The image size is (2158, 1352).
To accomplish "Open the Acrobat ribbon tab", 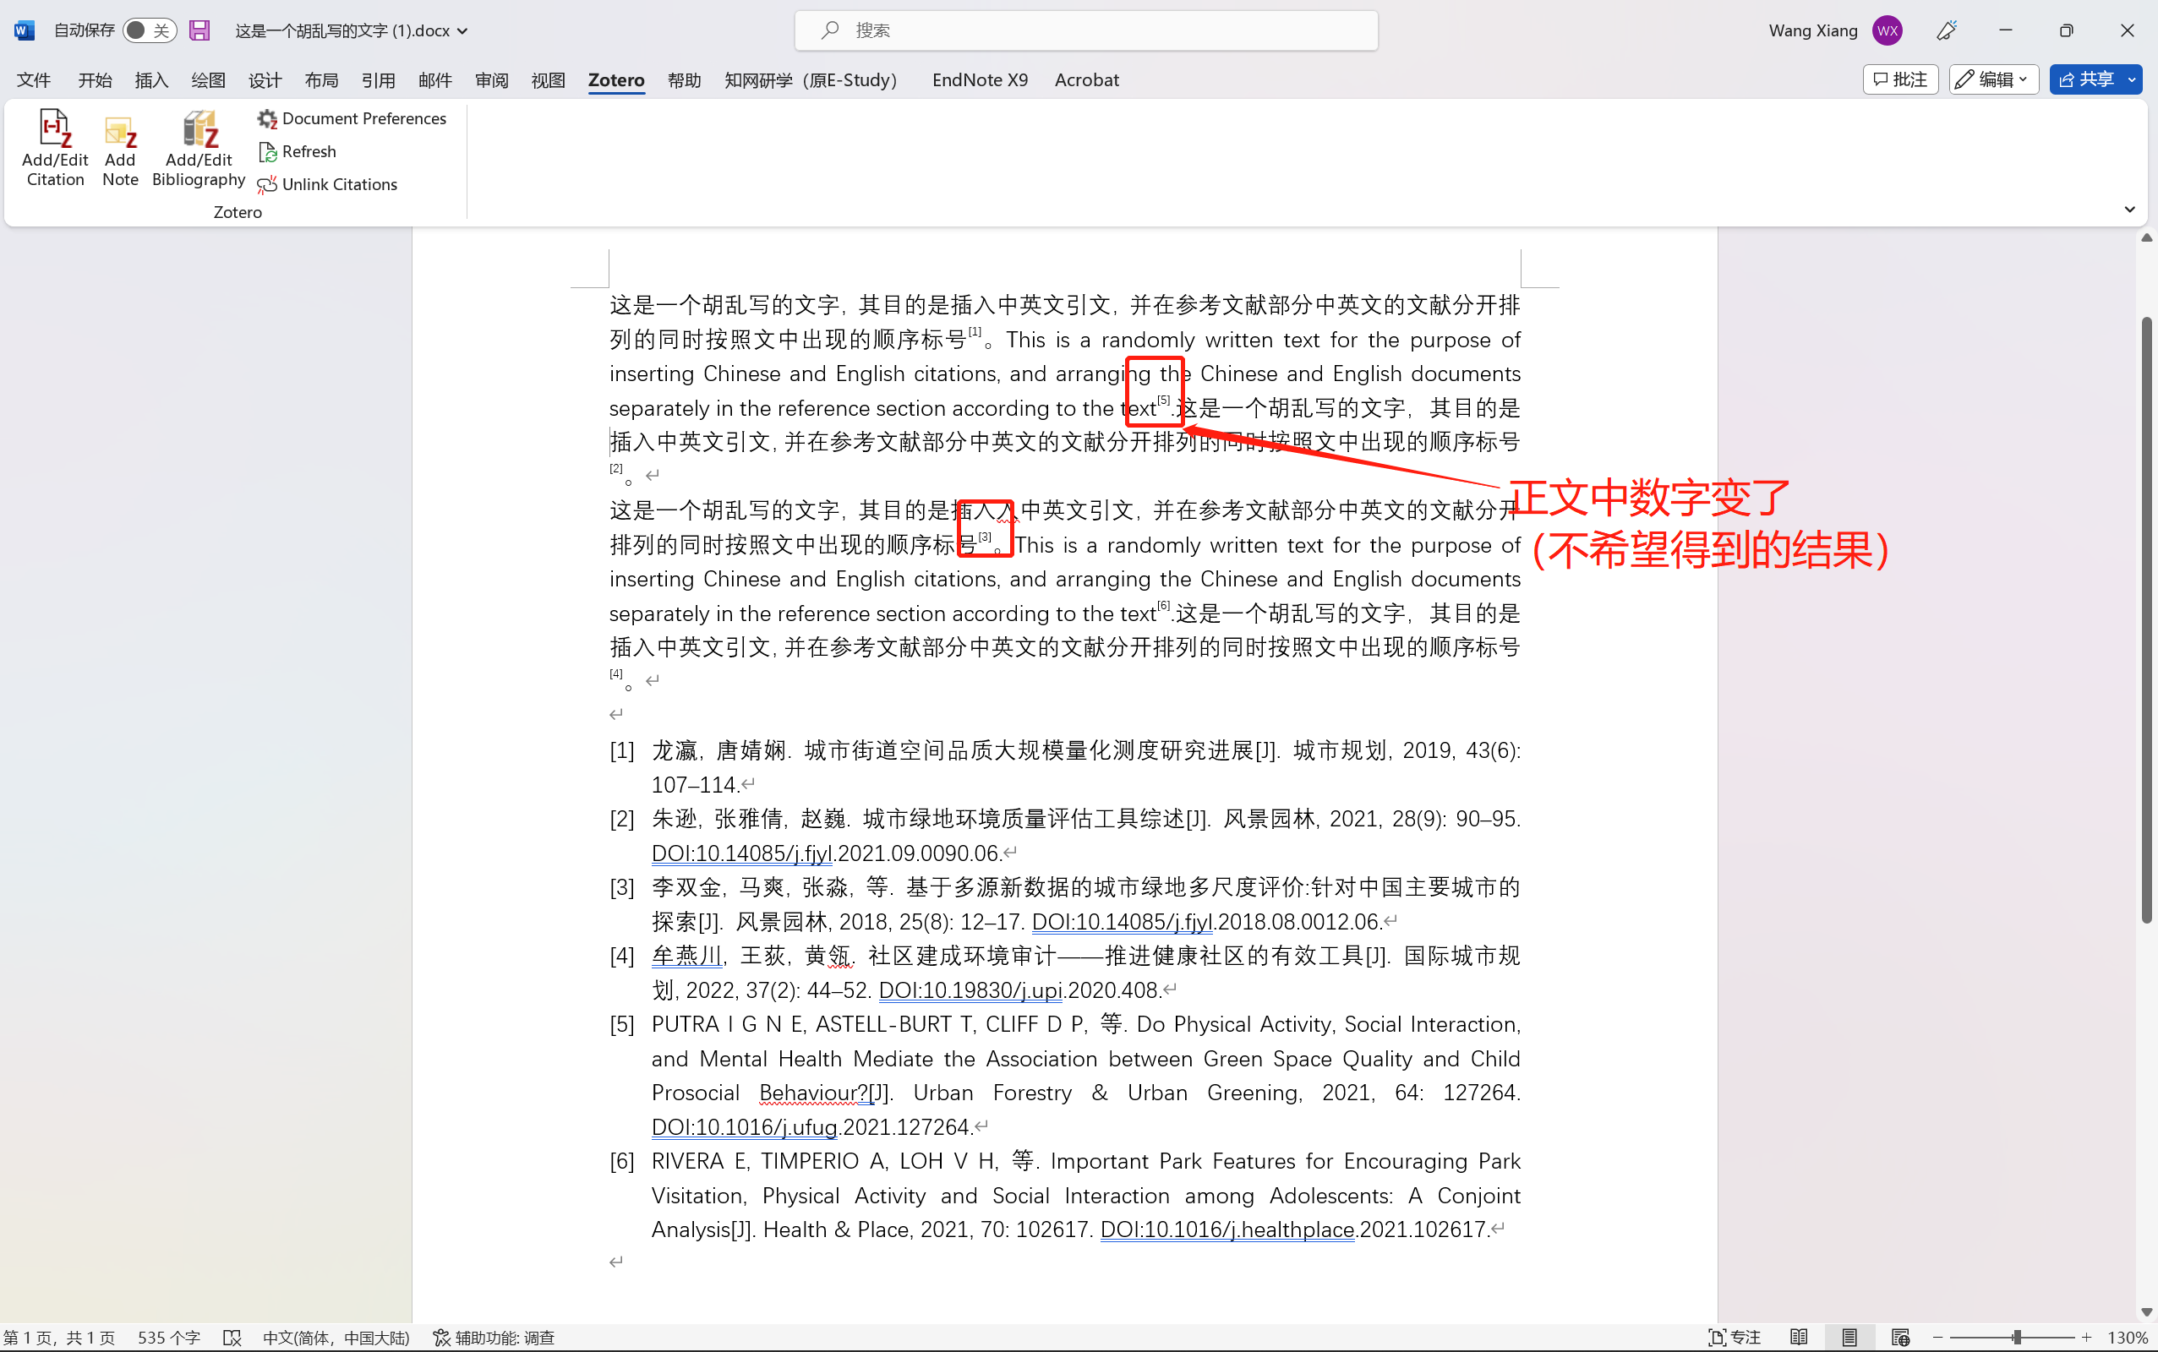I will coord(1086,80).
